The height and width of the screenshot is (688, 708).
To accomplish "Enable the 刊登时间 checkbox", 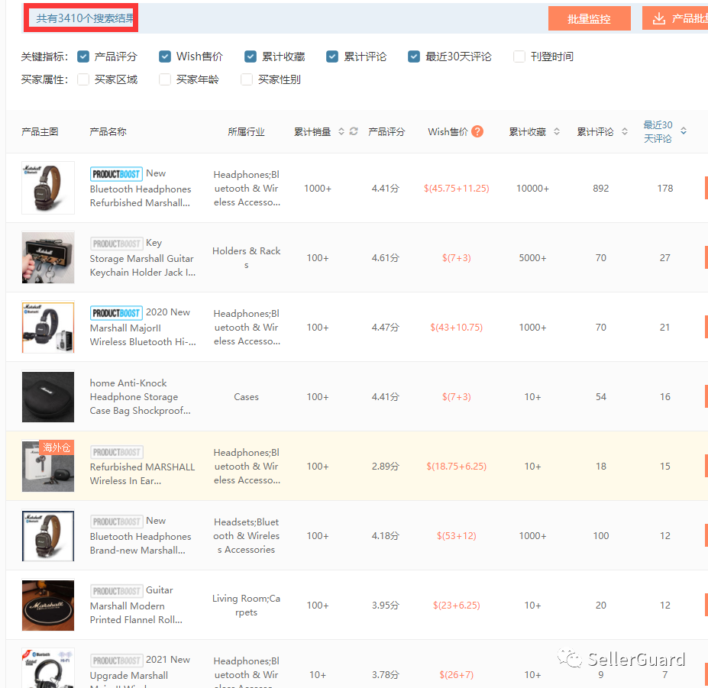I will click(x=519, y=57).
